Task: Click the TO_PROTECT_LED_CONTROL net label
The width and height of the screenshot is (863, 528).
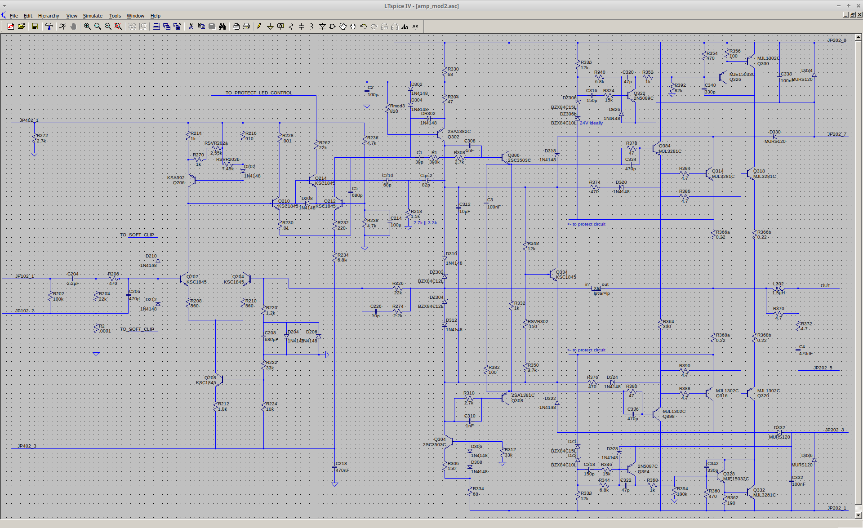Action: click(x=259, y=93)
